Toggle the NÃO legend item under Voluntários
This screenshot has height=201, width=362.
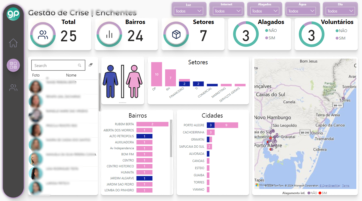tap(341, 31)
